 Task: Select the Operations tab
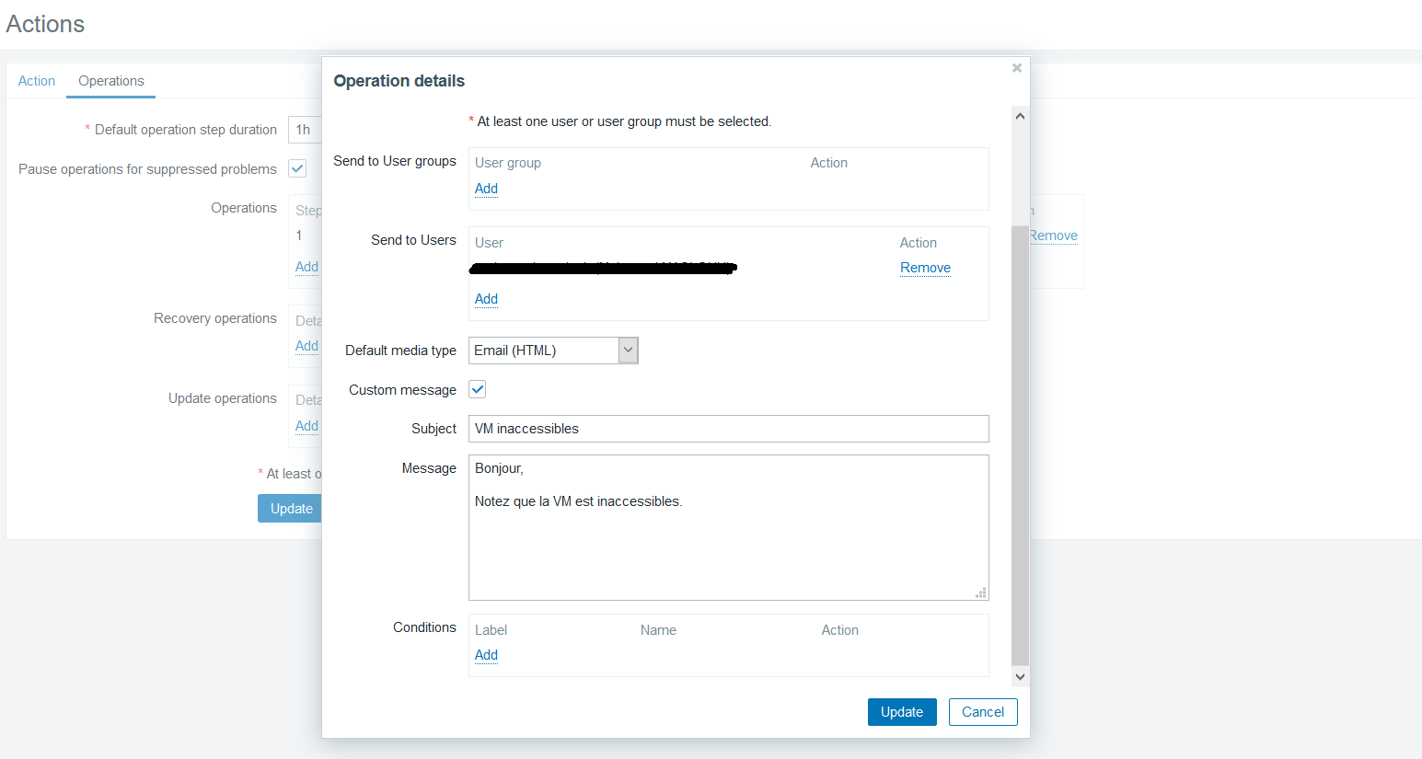(111, 81)
